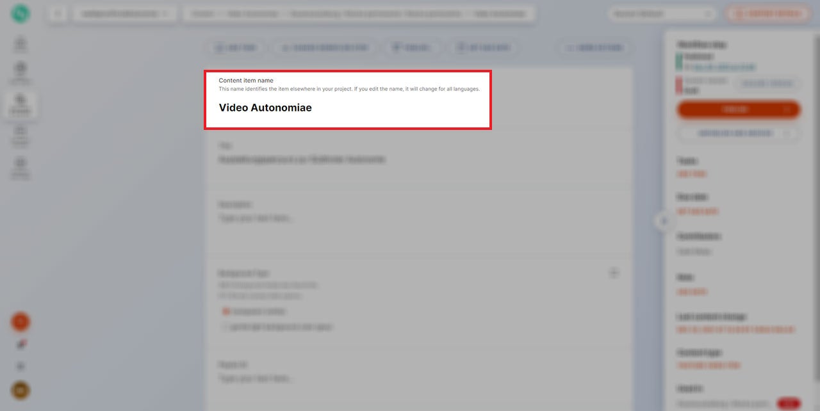Click the small rocket icon under orange circle
Screen dimensions: 820x411
pyautogui.click(x=20, y=344)
